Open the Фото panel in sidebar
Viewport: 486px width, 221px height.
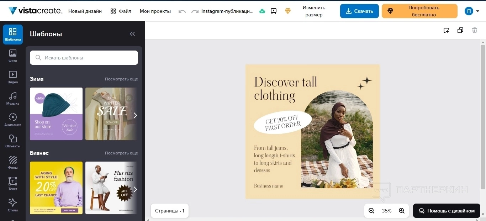13,56
